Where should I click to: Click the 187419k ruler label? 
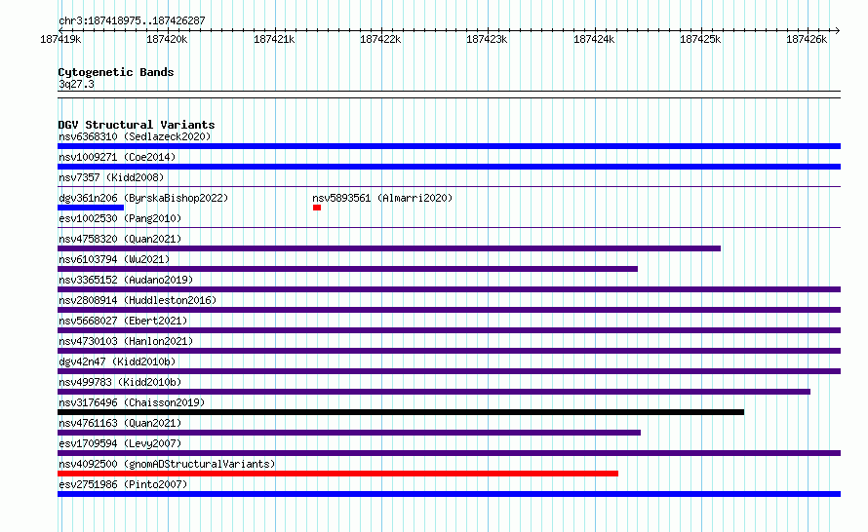point(60,39)
